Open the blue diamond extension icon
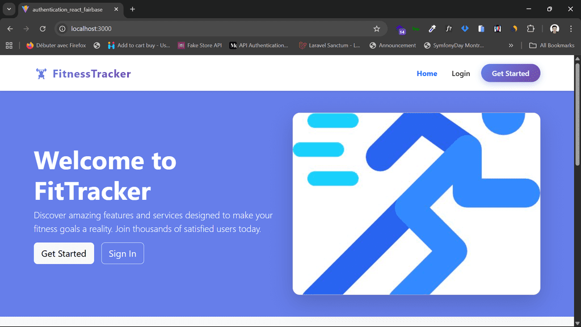581x327 pixels. (465, 28)
